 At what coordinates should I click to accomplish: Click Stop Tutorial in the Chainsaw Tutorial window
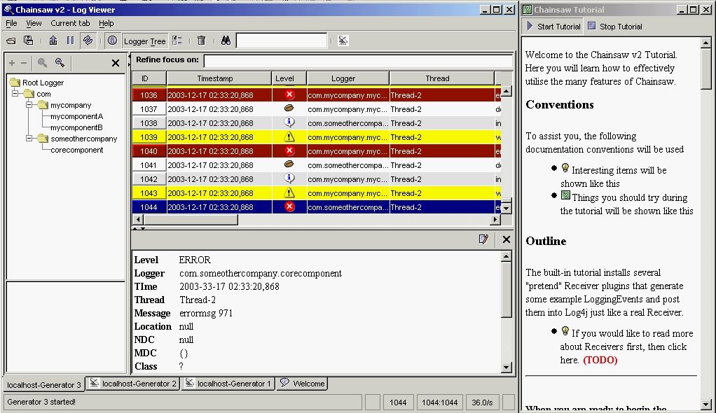(615, 27)
